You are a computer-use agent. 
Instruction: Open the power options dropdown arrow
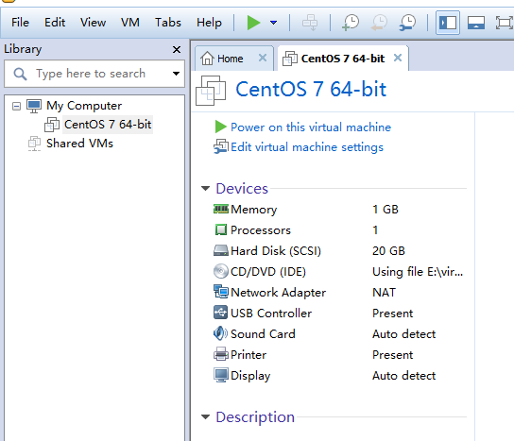[273, 23]
